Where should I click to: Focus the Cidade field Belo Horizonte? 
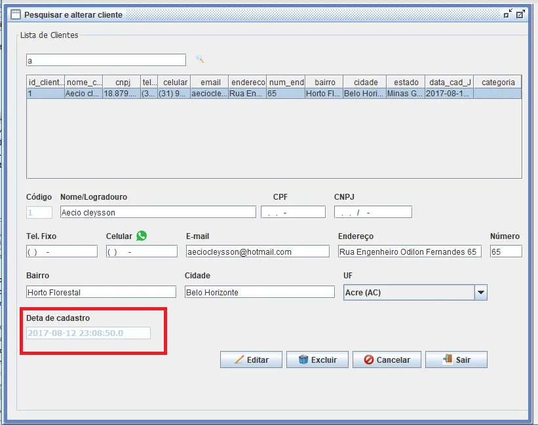click(259, 292)
